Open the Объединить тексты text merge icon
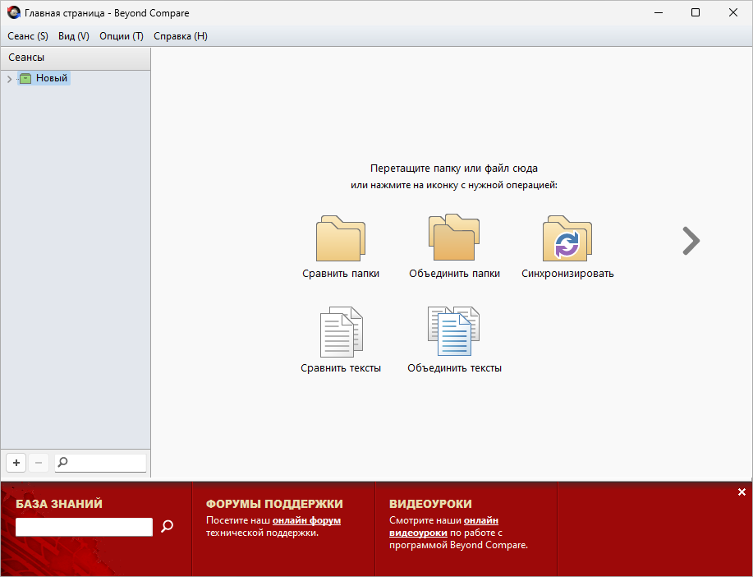 [454, 331]
